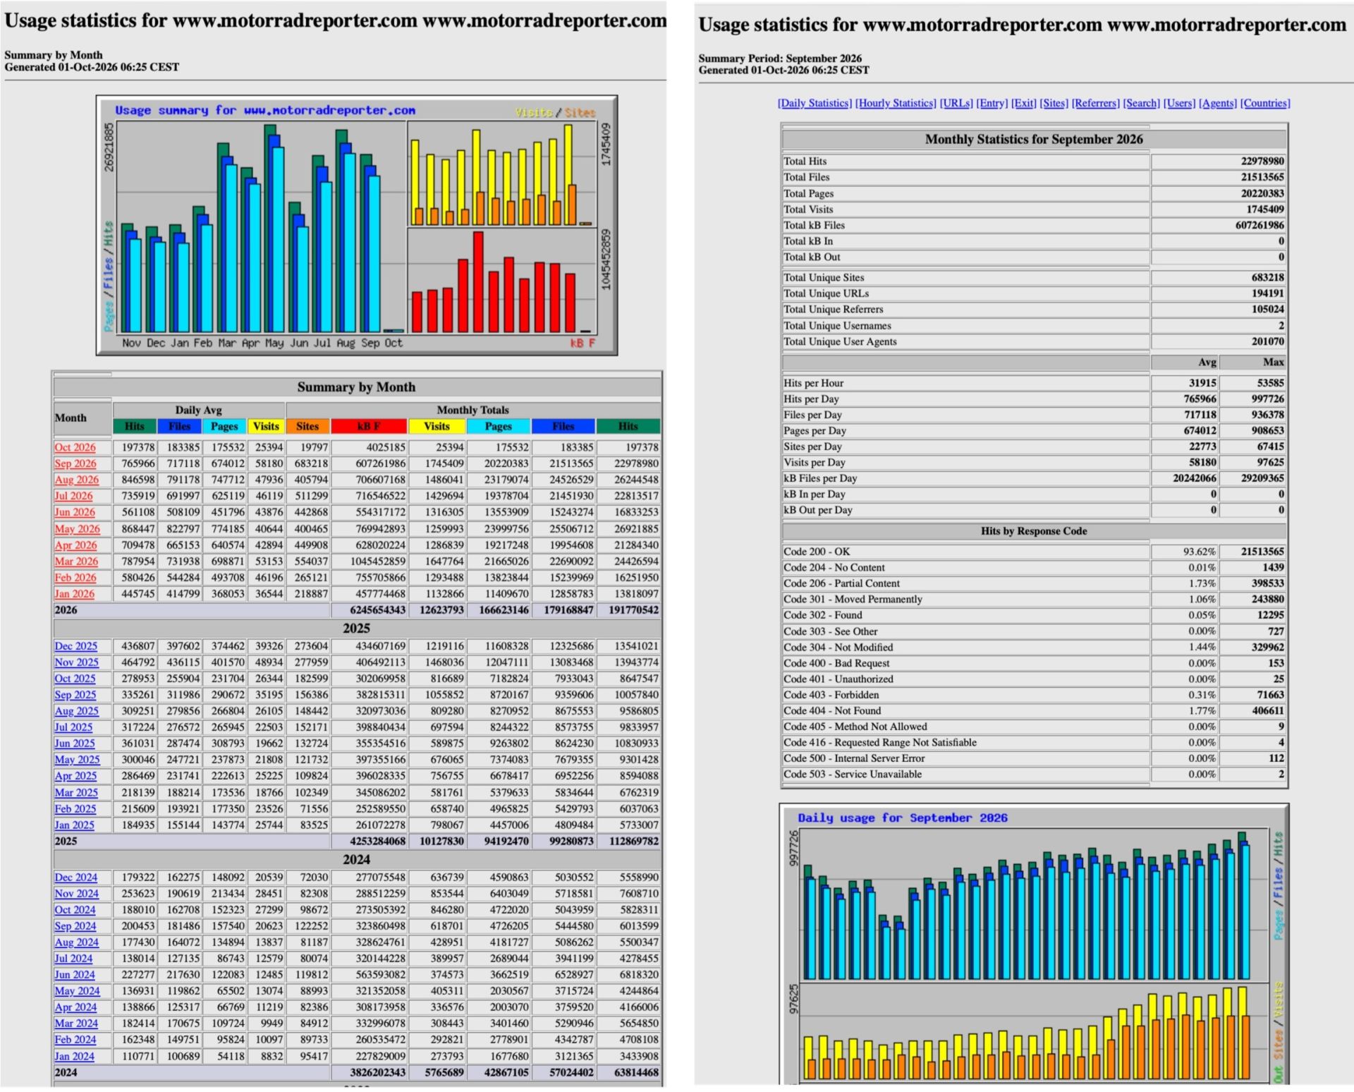Jump to the Search strings report
This screenshot has height=1092, width=1354.
click(x=1142, y=103)
